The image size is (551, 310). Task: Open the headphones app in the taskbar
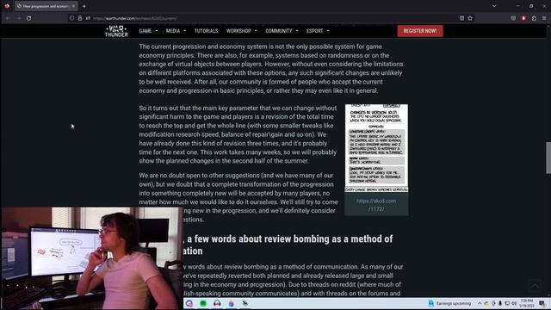click(217, 303)
